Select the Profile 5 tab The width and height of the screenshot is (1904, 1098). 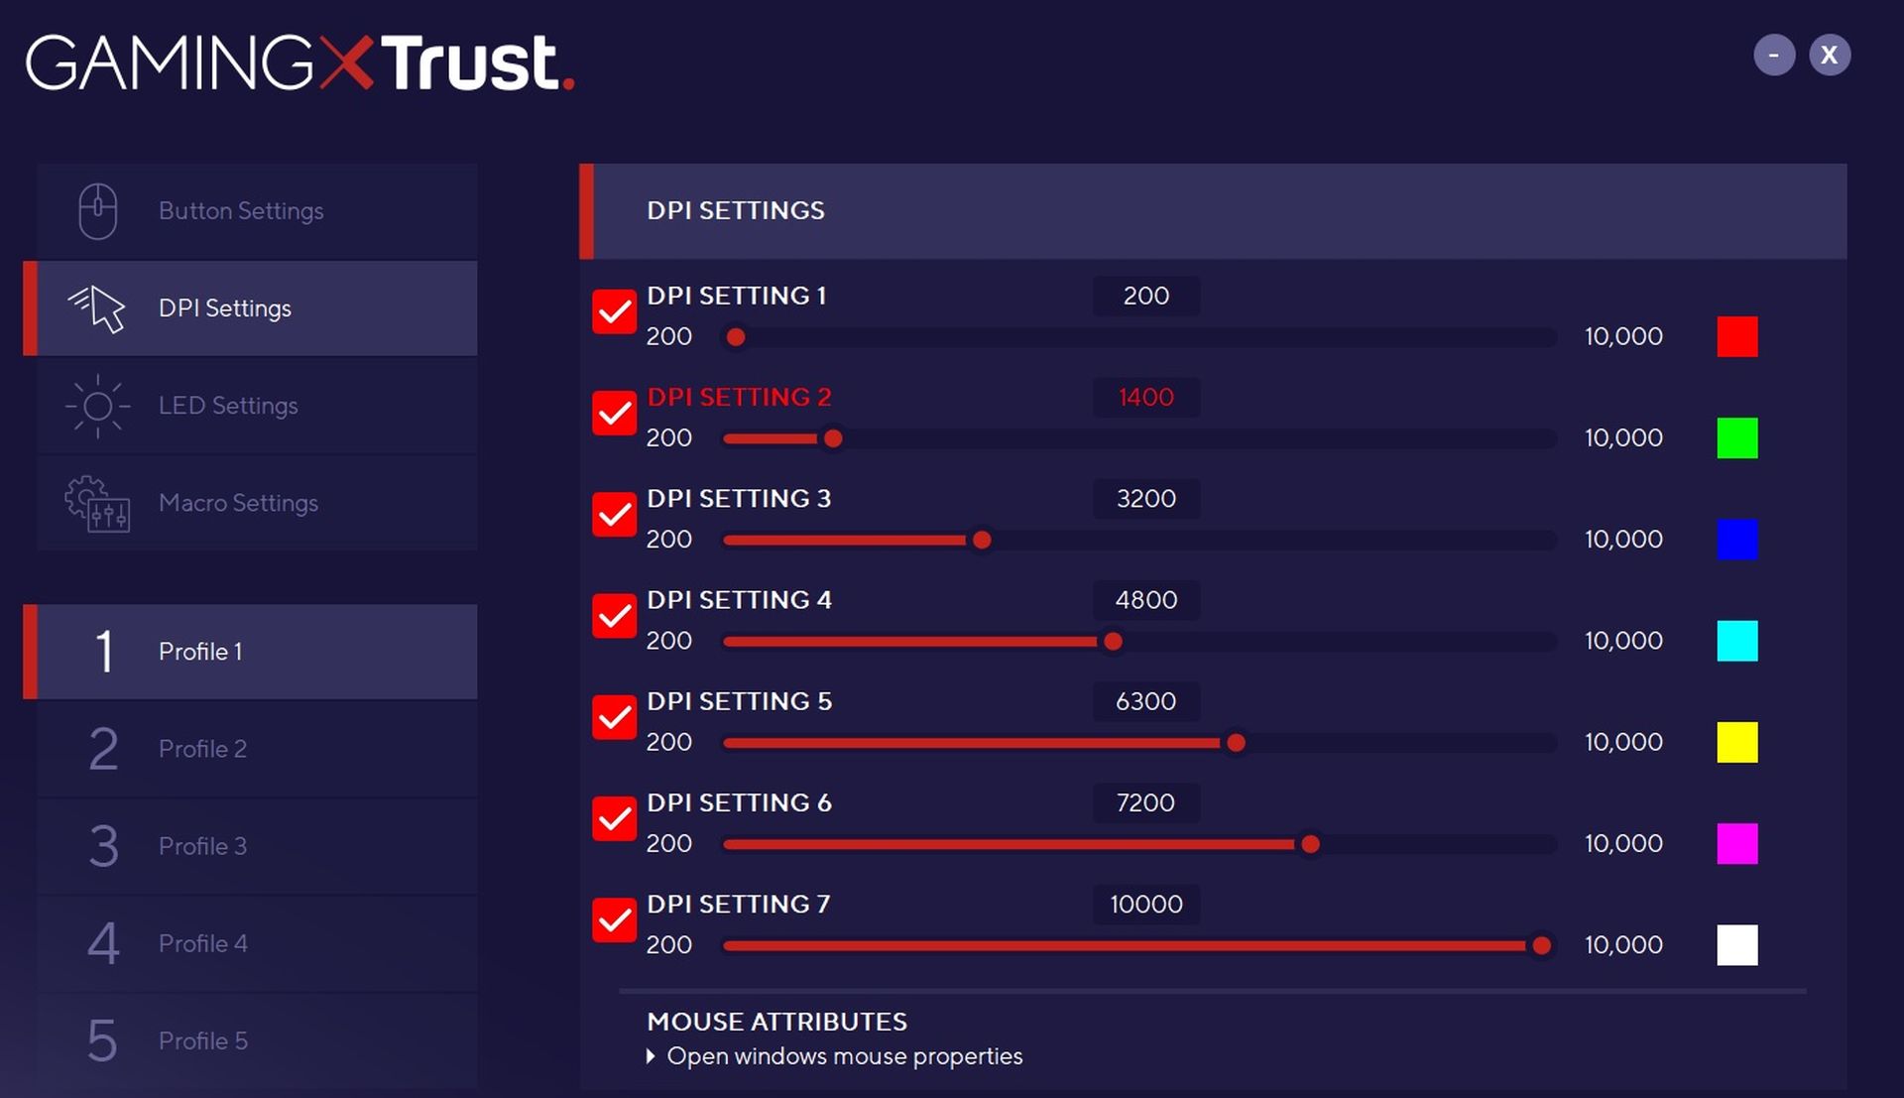[x=202, y=1040]
